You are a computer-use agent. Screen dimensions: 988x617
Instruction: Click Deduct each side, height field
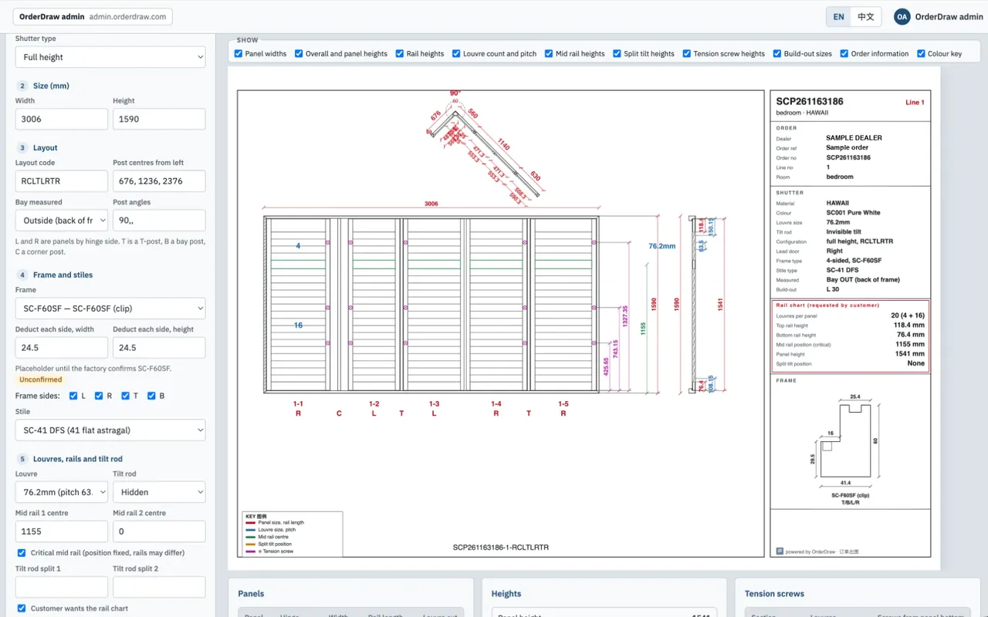tap(159, 348)
